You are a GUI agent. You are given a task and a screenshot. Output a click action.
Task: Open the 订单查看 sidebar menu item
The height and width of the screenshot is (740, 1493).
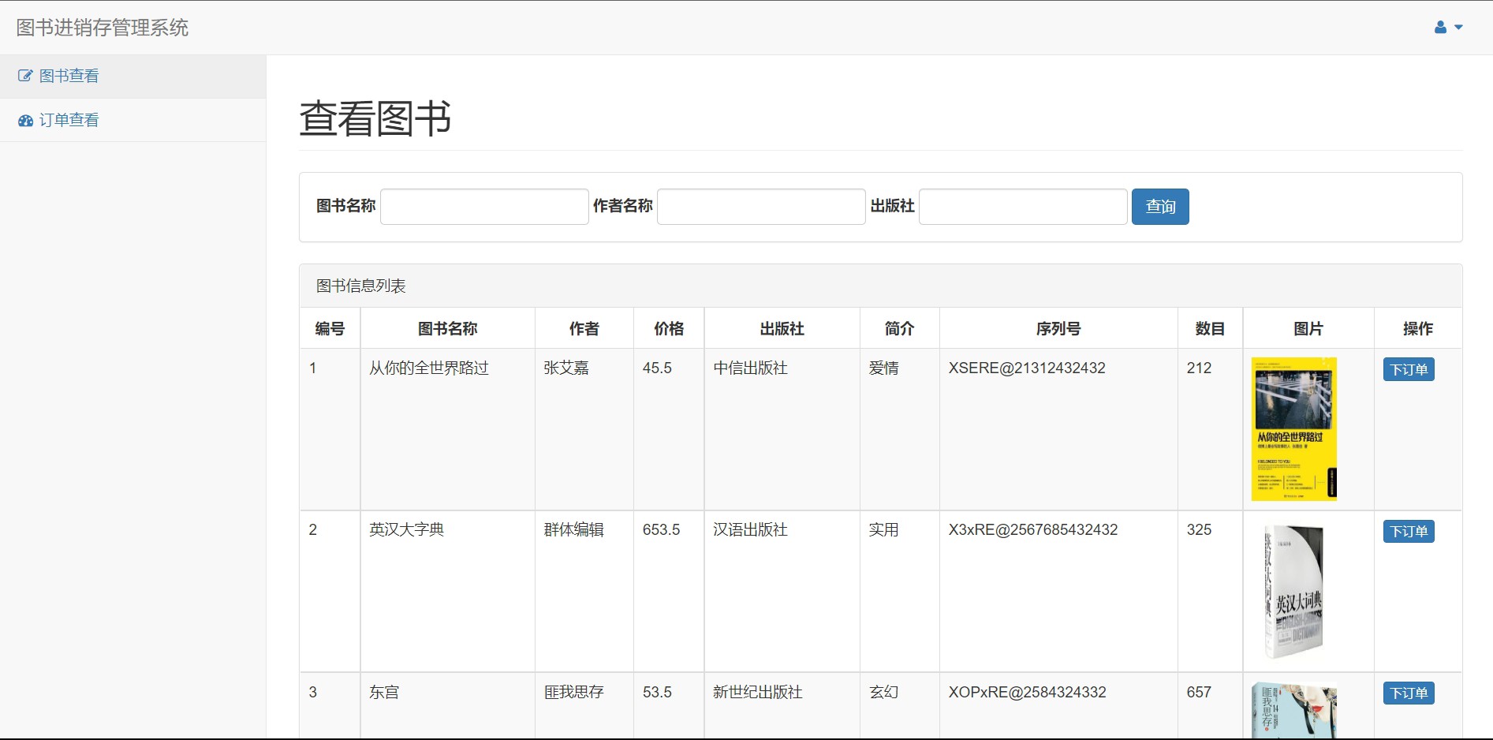coord(133,120)
